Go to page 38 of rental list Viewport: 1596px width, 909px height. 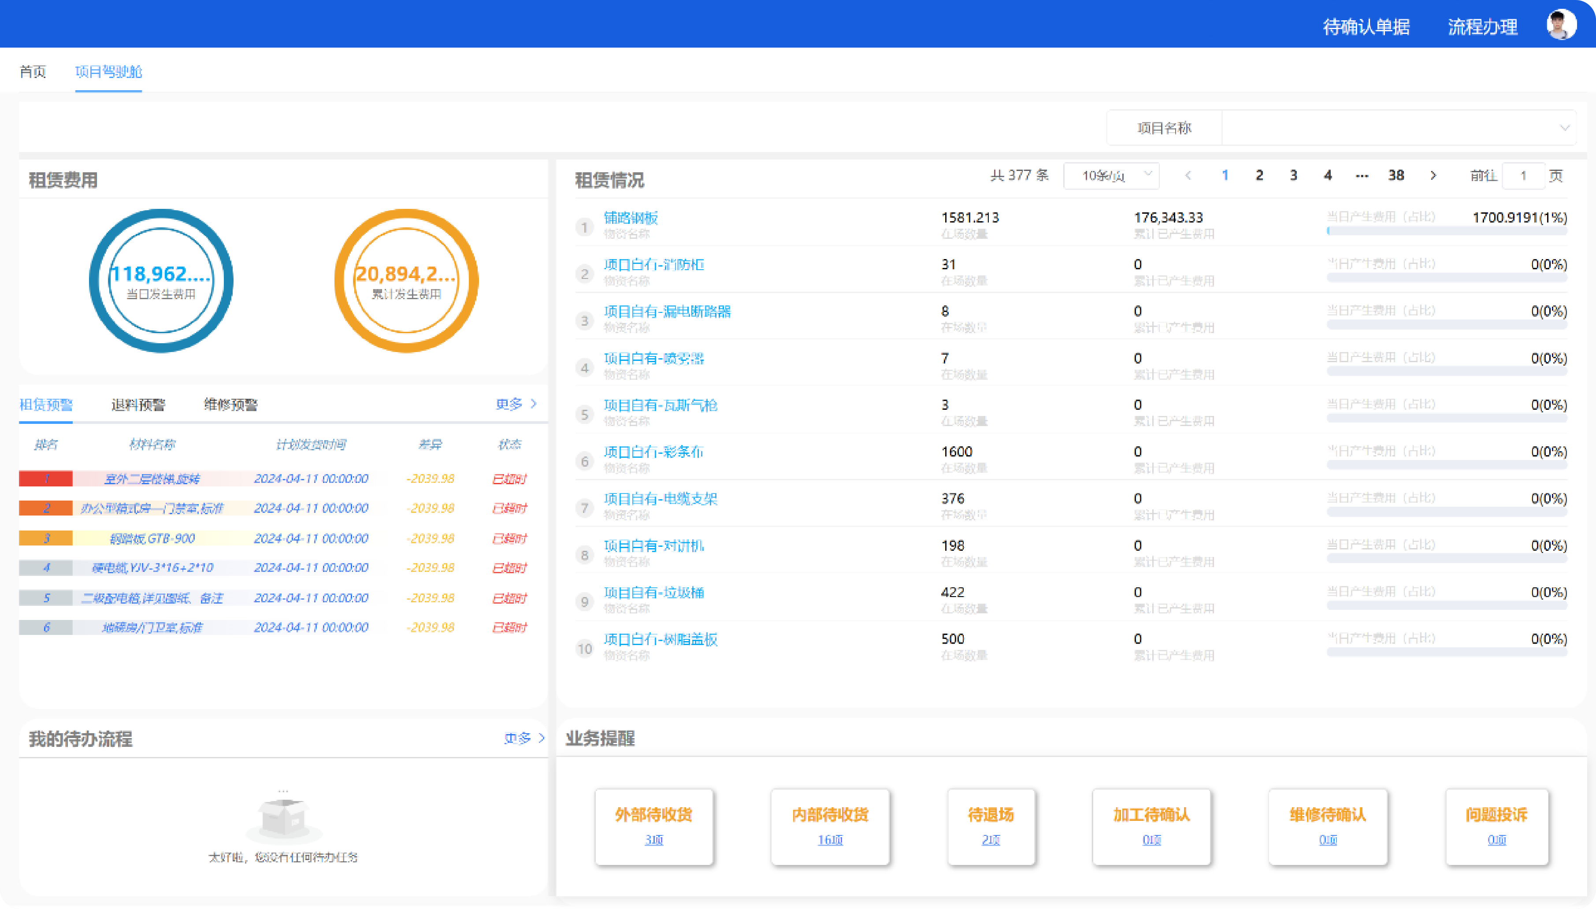click(x=1396, y=175)
